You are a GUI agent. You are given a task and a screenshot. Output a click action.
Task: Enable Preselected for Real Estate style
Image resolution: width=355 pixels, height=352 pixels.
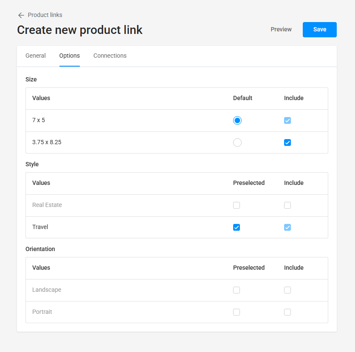[237, 205]
